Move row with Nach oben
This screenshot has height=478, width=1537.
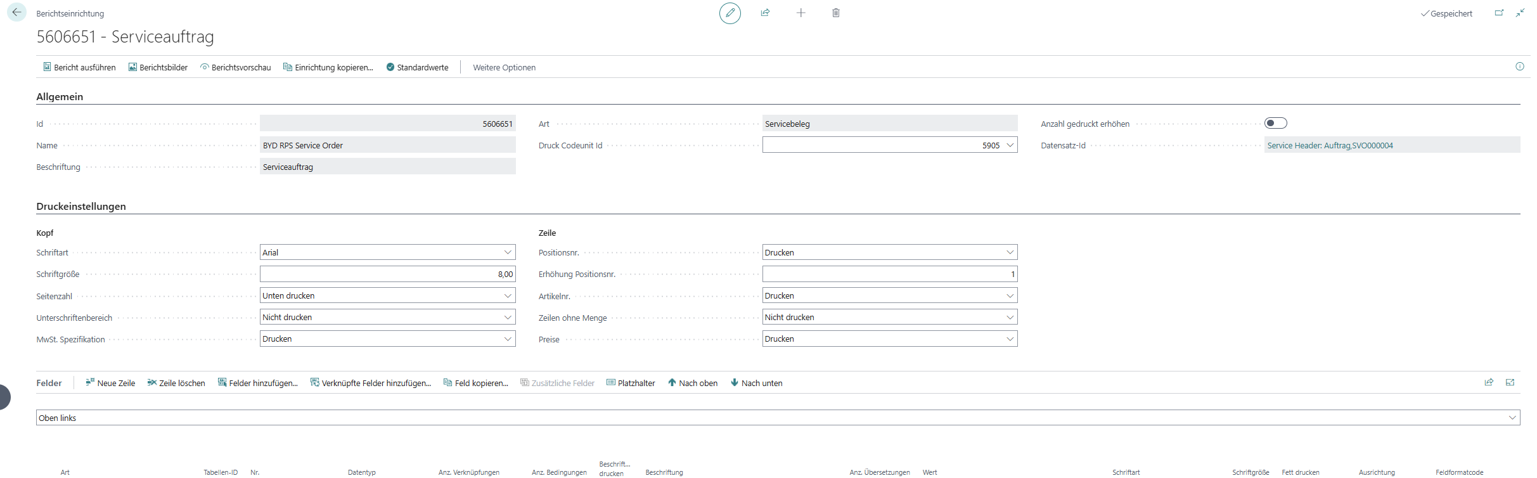[x=692, y=383]
